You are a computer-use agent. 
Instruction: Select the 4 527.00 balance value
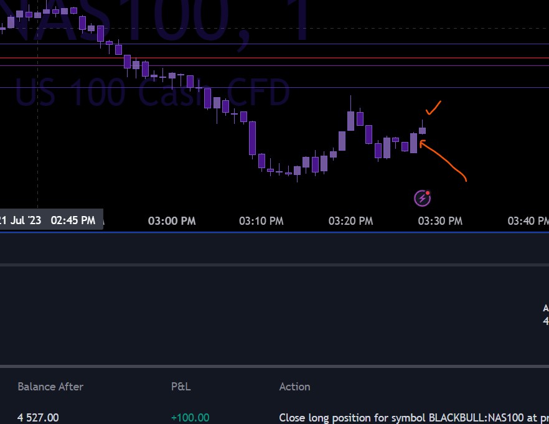(38, 417)
